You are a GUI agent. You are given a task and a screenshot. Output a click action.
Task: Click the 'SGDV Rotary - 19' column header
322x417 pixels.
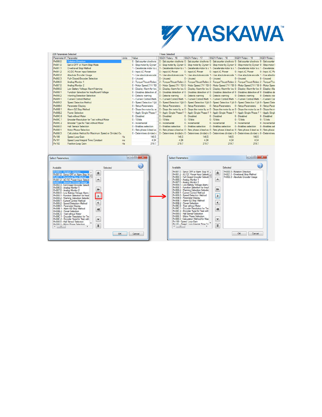[x=247, y=58]
